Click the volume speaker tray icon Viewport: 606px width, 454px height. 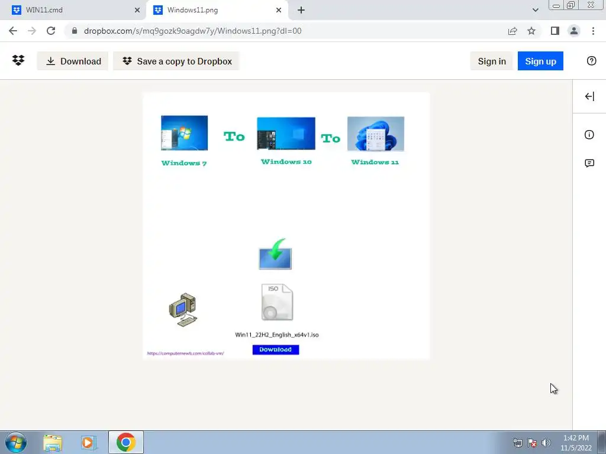546,443
